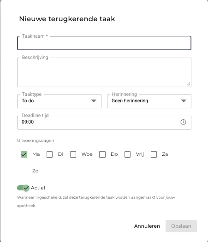The height and width of the screenshot is (242, 208).
Task: Tick the Do weekday checkbox
Action: 102,154
